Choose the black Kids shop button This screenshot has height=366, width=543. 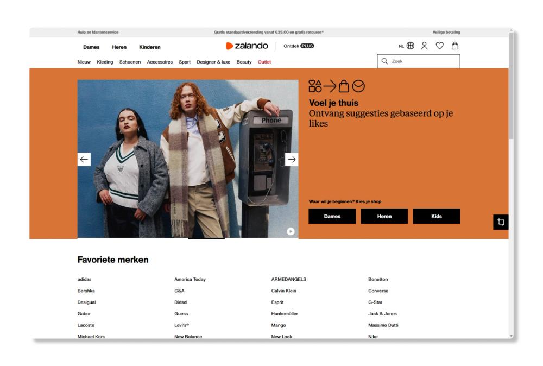(x=437, y=216)
